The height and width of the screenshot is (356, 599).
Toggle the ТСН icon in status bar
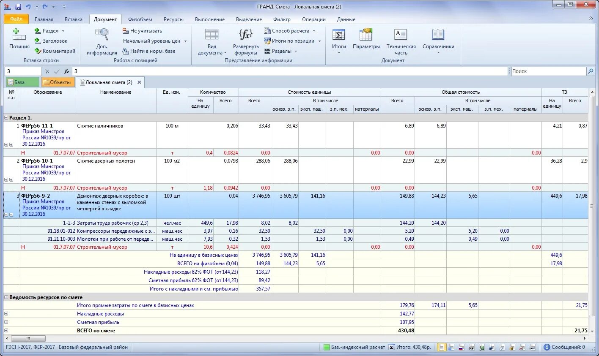[471, 347]
